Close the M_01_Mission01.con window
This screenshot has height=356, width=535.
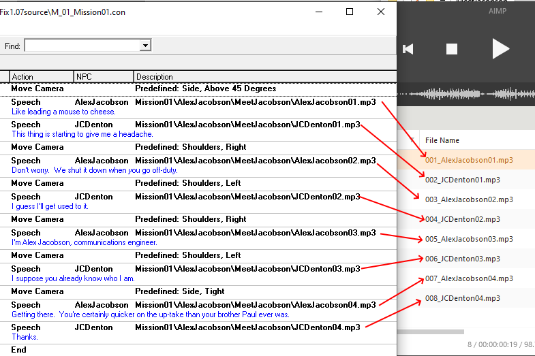coord(381,12)
